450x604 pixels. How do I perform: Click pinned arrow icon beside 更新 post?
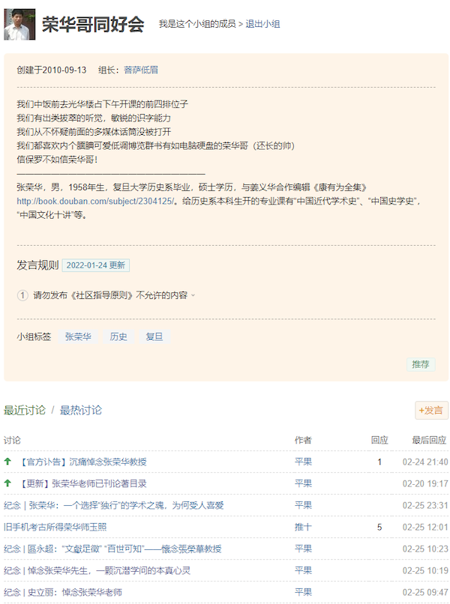click(x=8, y=483)
